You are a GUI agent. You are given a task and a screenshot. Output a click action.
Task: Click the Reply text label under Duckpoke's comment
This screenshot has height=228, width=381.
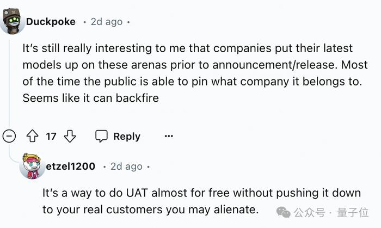(x=127, y=137)
